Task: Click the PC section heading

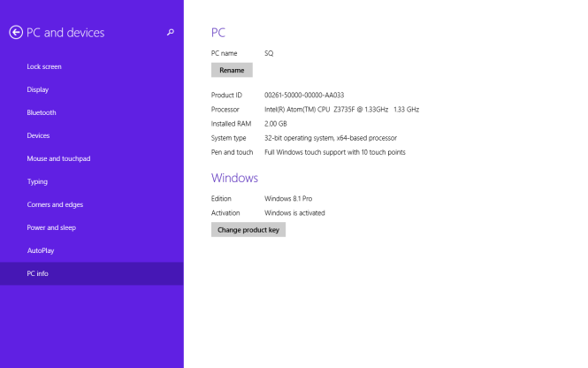Action: 218,33
